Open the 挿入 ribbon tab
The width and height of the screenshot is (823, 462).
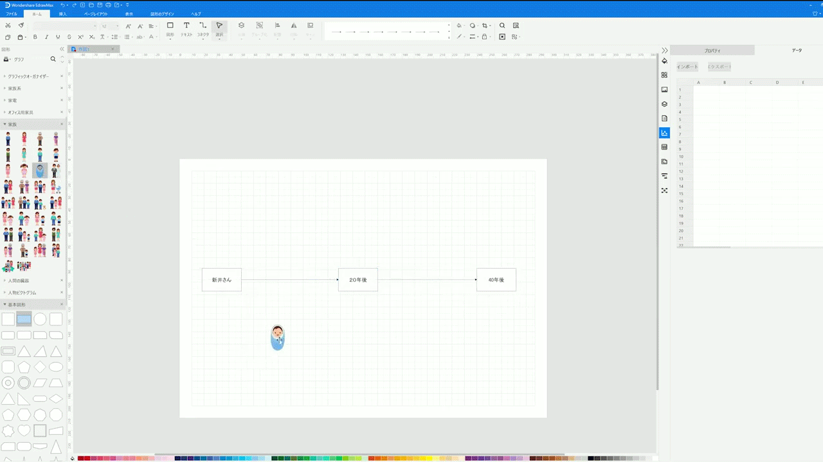point(62,13)
